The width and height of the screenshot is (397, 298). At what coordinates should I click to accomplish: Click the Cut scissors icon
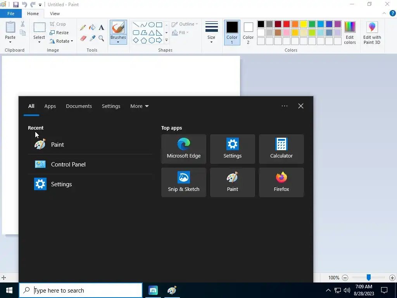tap(23, 24)
